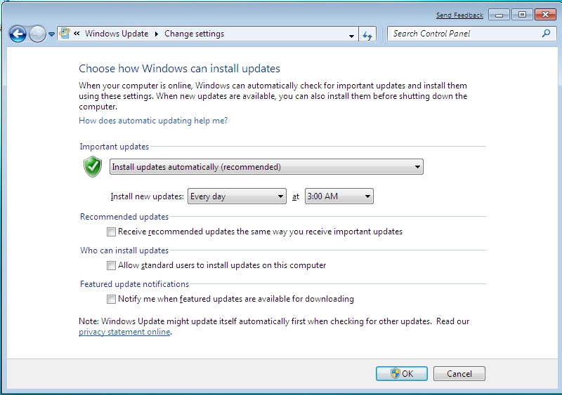Check Allow standard users to install updates
This screenshot has height=395, width=562.
111,265
